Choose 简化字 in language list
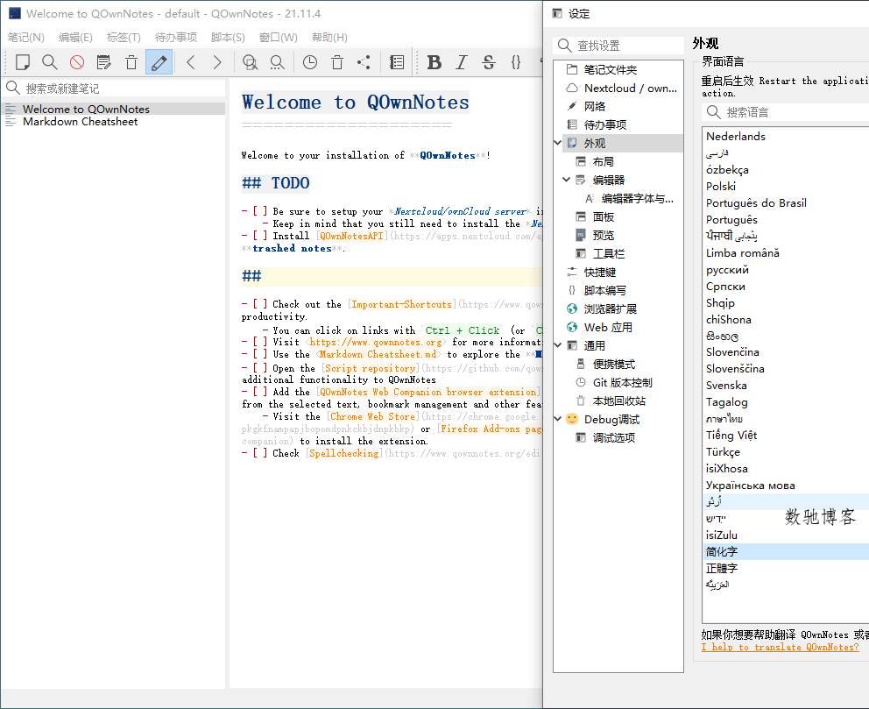Image resolution: width=869 pixels, height=709 pixels. pos(786,551)
